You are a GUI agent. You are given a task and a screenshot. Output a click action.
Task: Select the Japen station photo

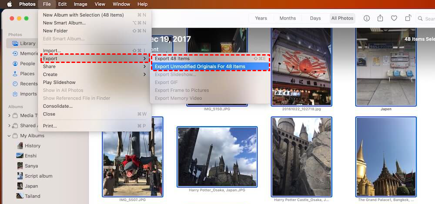tap(386, 67)
